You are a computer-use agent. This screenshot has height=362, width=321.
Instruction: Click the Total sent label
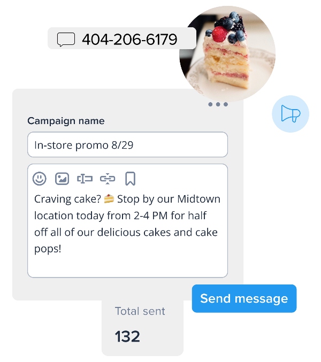click(x=140, y=311)
